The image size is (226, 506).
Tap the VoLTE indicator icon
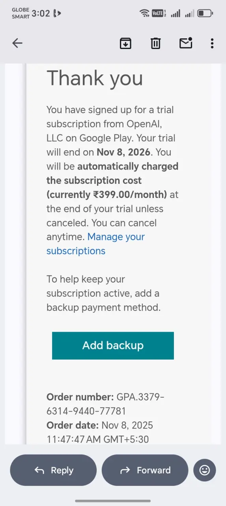point(159,13)
